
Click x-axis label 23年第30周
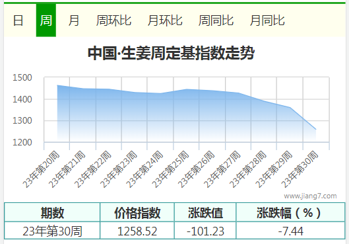click(300, 169)
